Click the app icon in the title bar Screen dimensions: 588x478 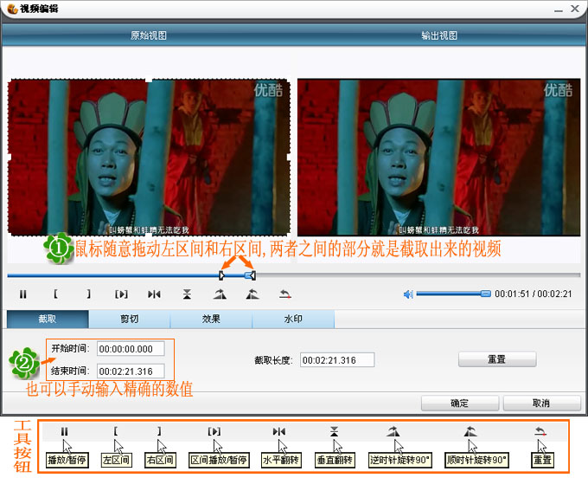tap(12, 9)
